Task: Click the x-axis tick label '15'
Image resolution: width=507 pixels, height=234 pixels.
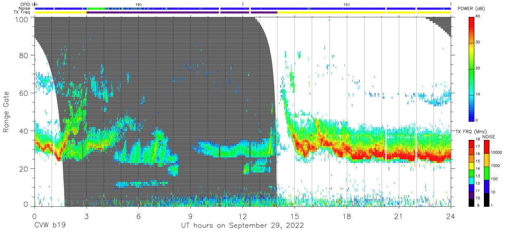Action: pos(294,216)
